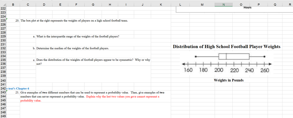Select row header 246
The height and width of the screenshot is (118, 293).
click(x=3, y=104)
